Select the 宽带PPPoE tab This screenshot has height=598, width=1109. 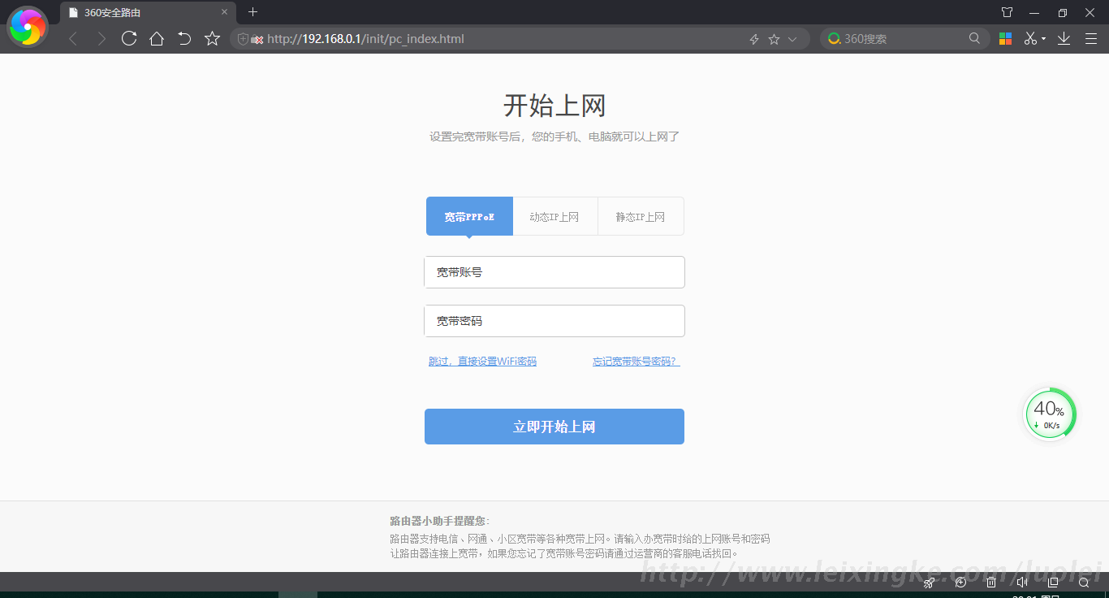coord(469,217)
